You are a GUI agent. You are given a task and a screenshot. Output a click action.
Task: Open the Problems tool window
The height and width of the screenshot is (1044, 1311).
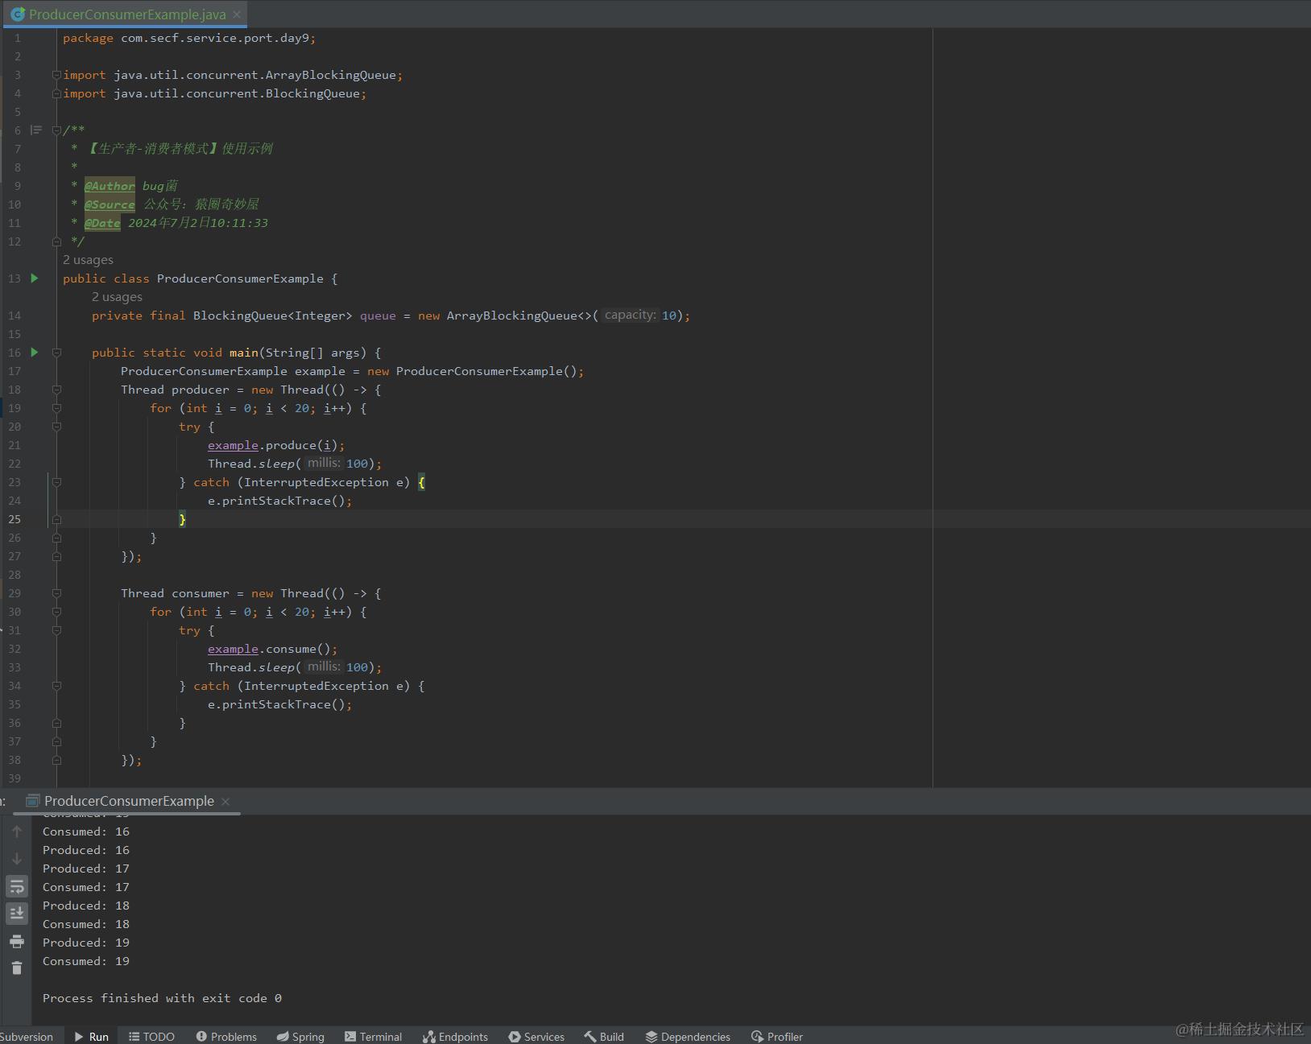(226, 1036)
